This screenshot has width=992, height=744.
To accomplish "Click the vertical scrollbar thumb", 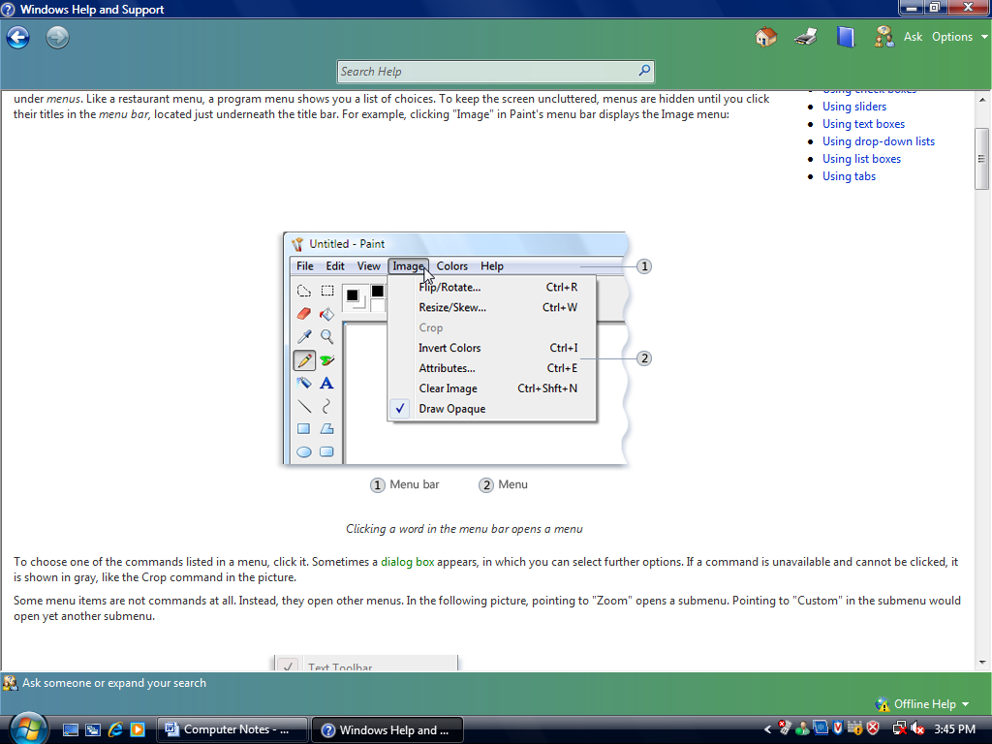I will point(982,158).
